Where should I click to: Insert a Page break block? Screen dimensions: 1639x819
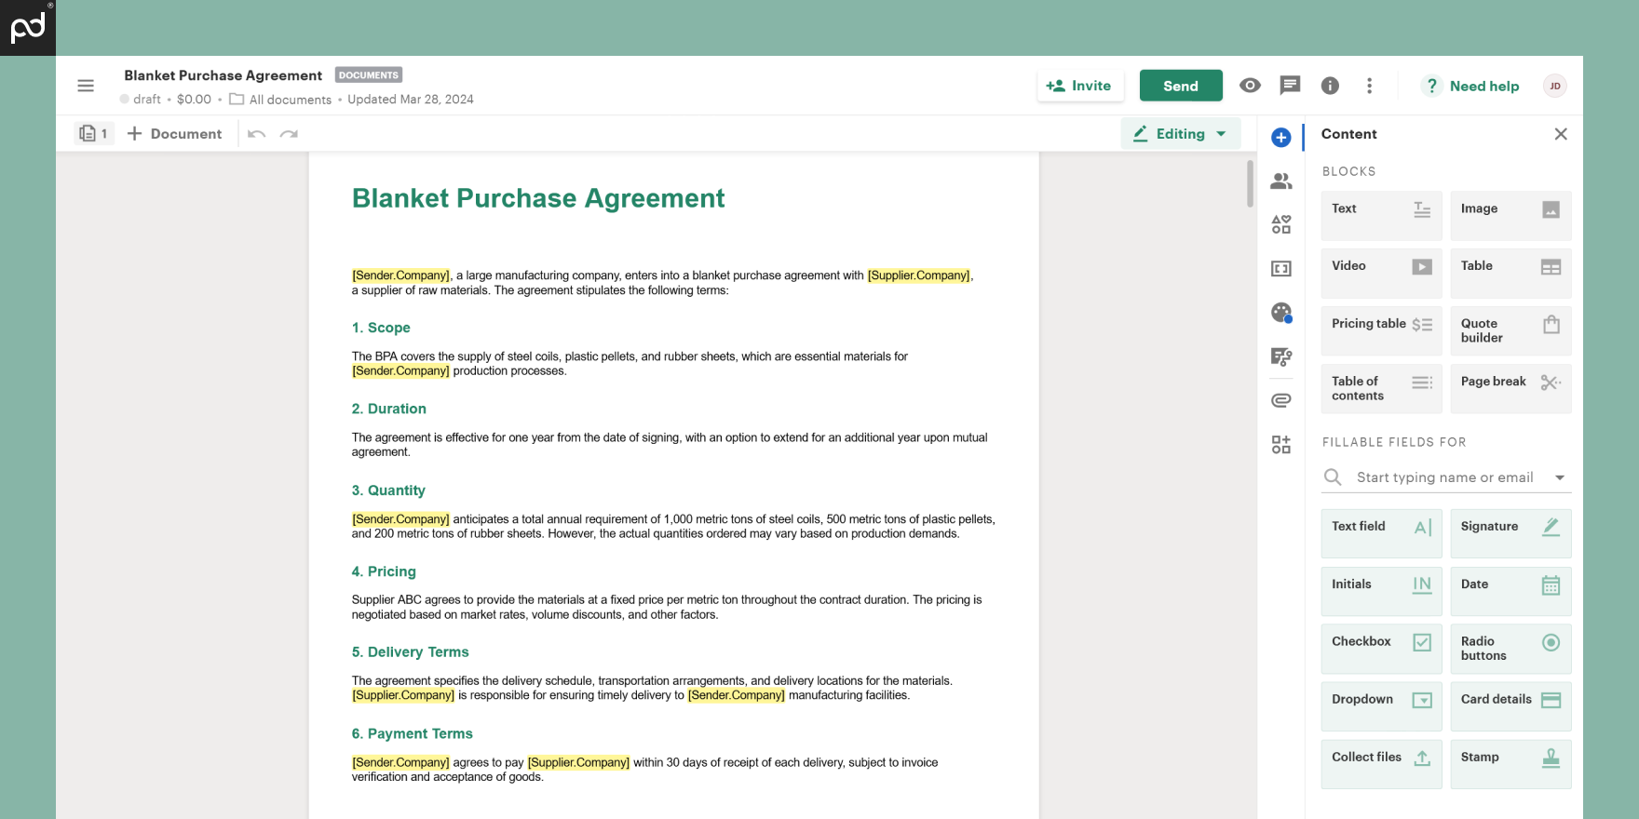tap(1510, 389)
